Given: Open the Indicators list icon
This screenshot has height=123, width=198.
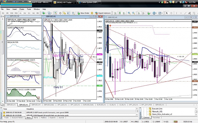Looking at the screenshot, I should point(148,13).
